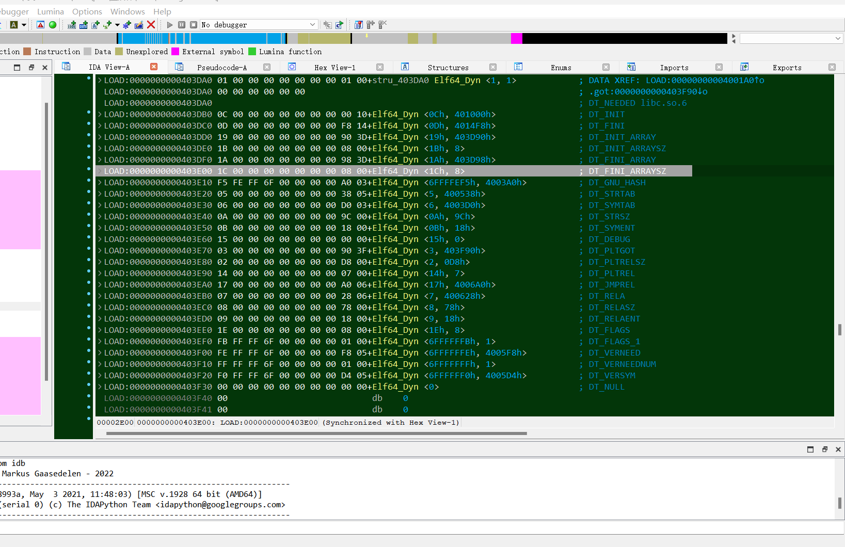Viewport: 845px width, 547px height.
Task: Toggle breakpoint dot at line 403E70
Action: click(x=89, y=248)
